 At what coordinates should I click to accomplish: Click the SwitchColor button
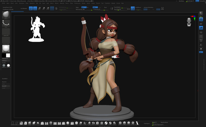click(x=6, y=58)
